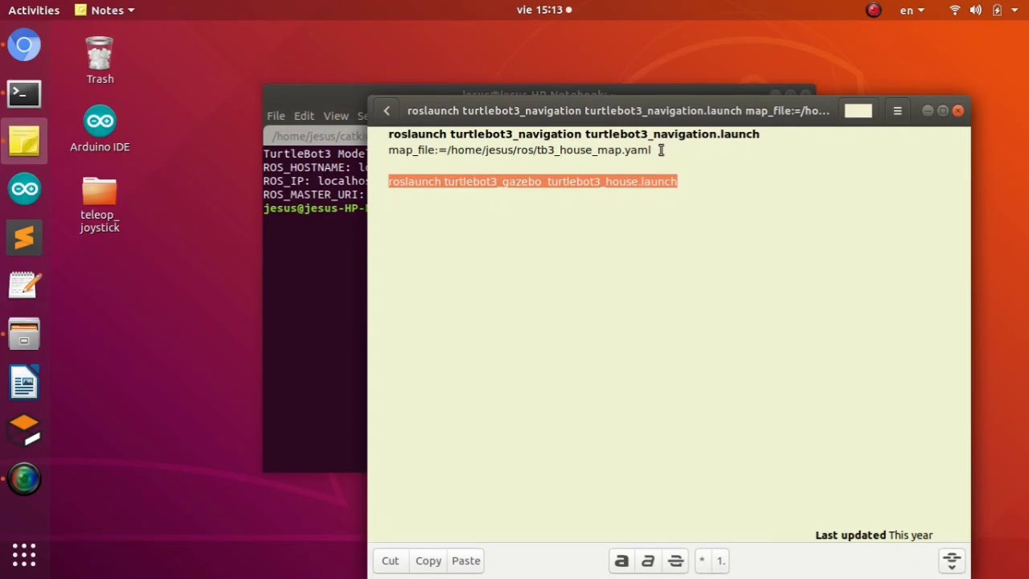
Task: Click the highlighted roslaunch turtlebot3_gazebo line
Action: [533, 182]
